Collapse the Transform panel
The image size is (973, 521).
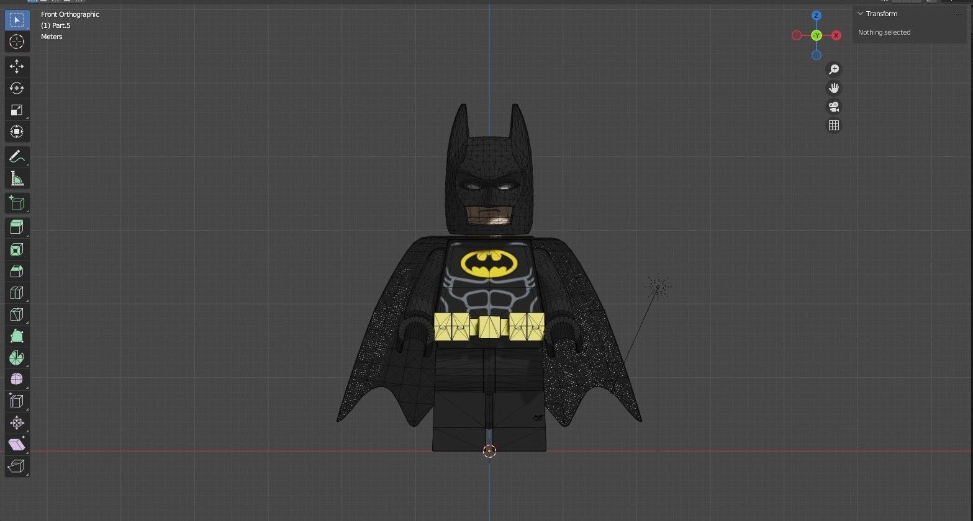(x=860, y=14)
